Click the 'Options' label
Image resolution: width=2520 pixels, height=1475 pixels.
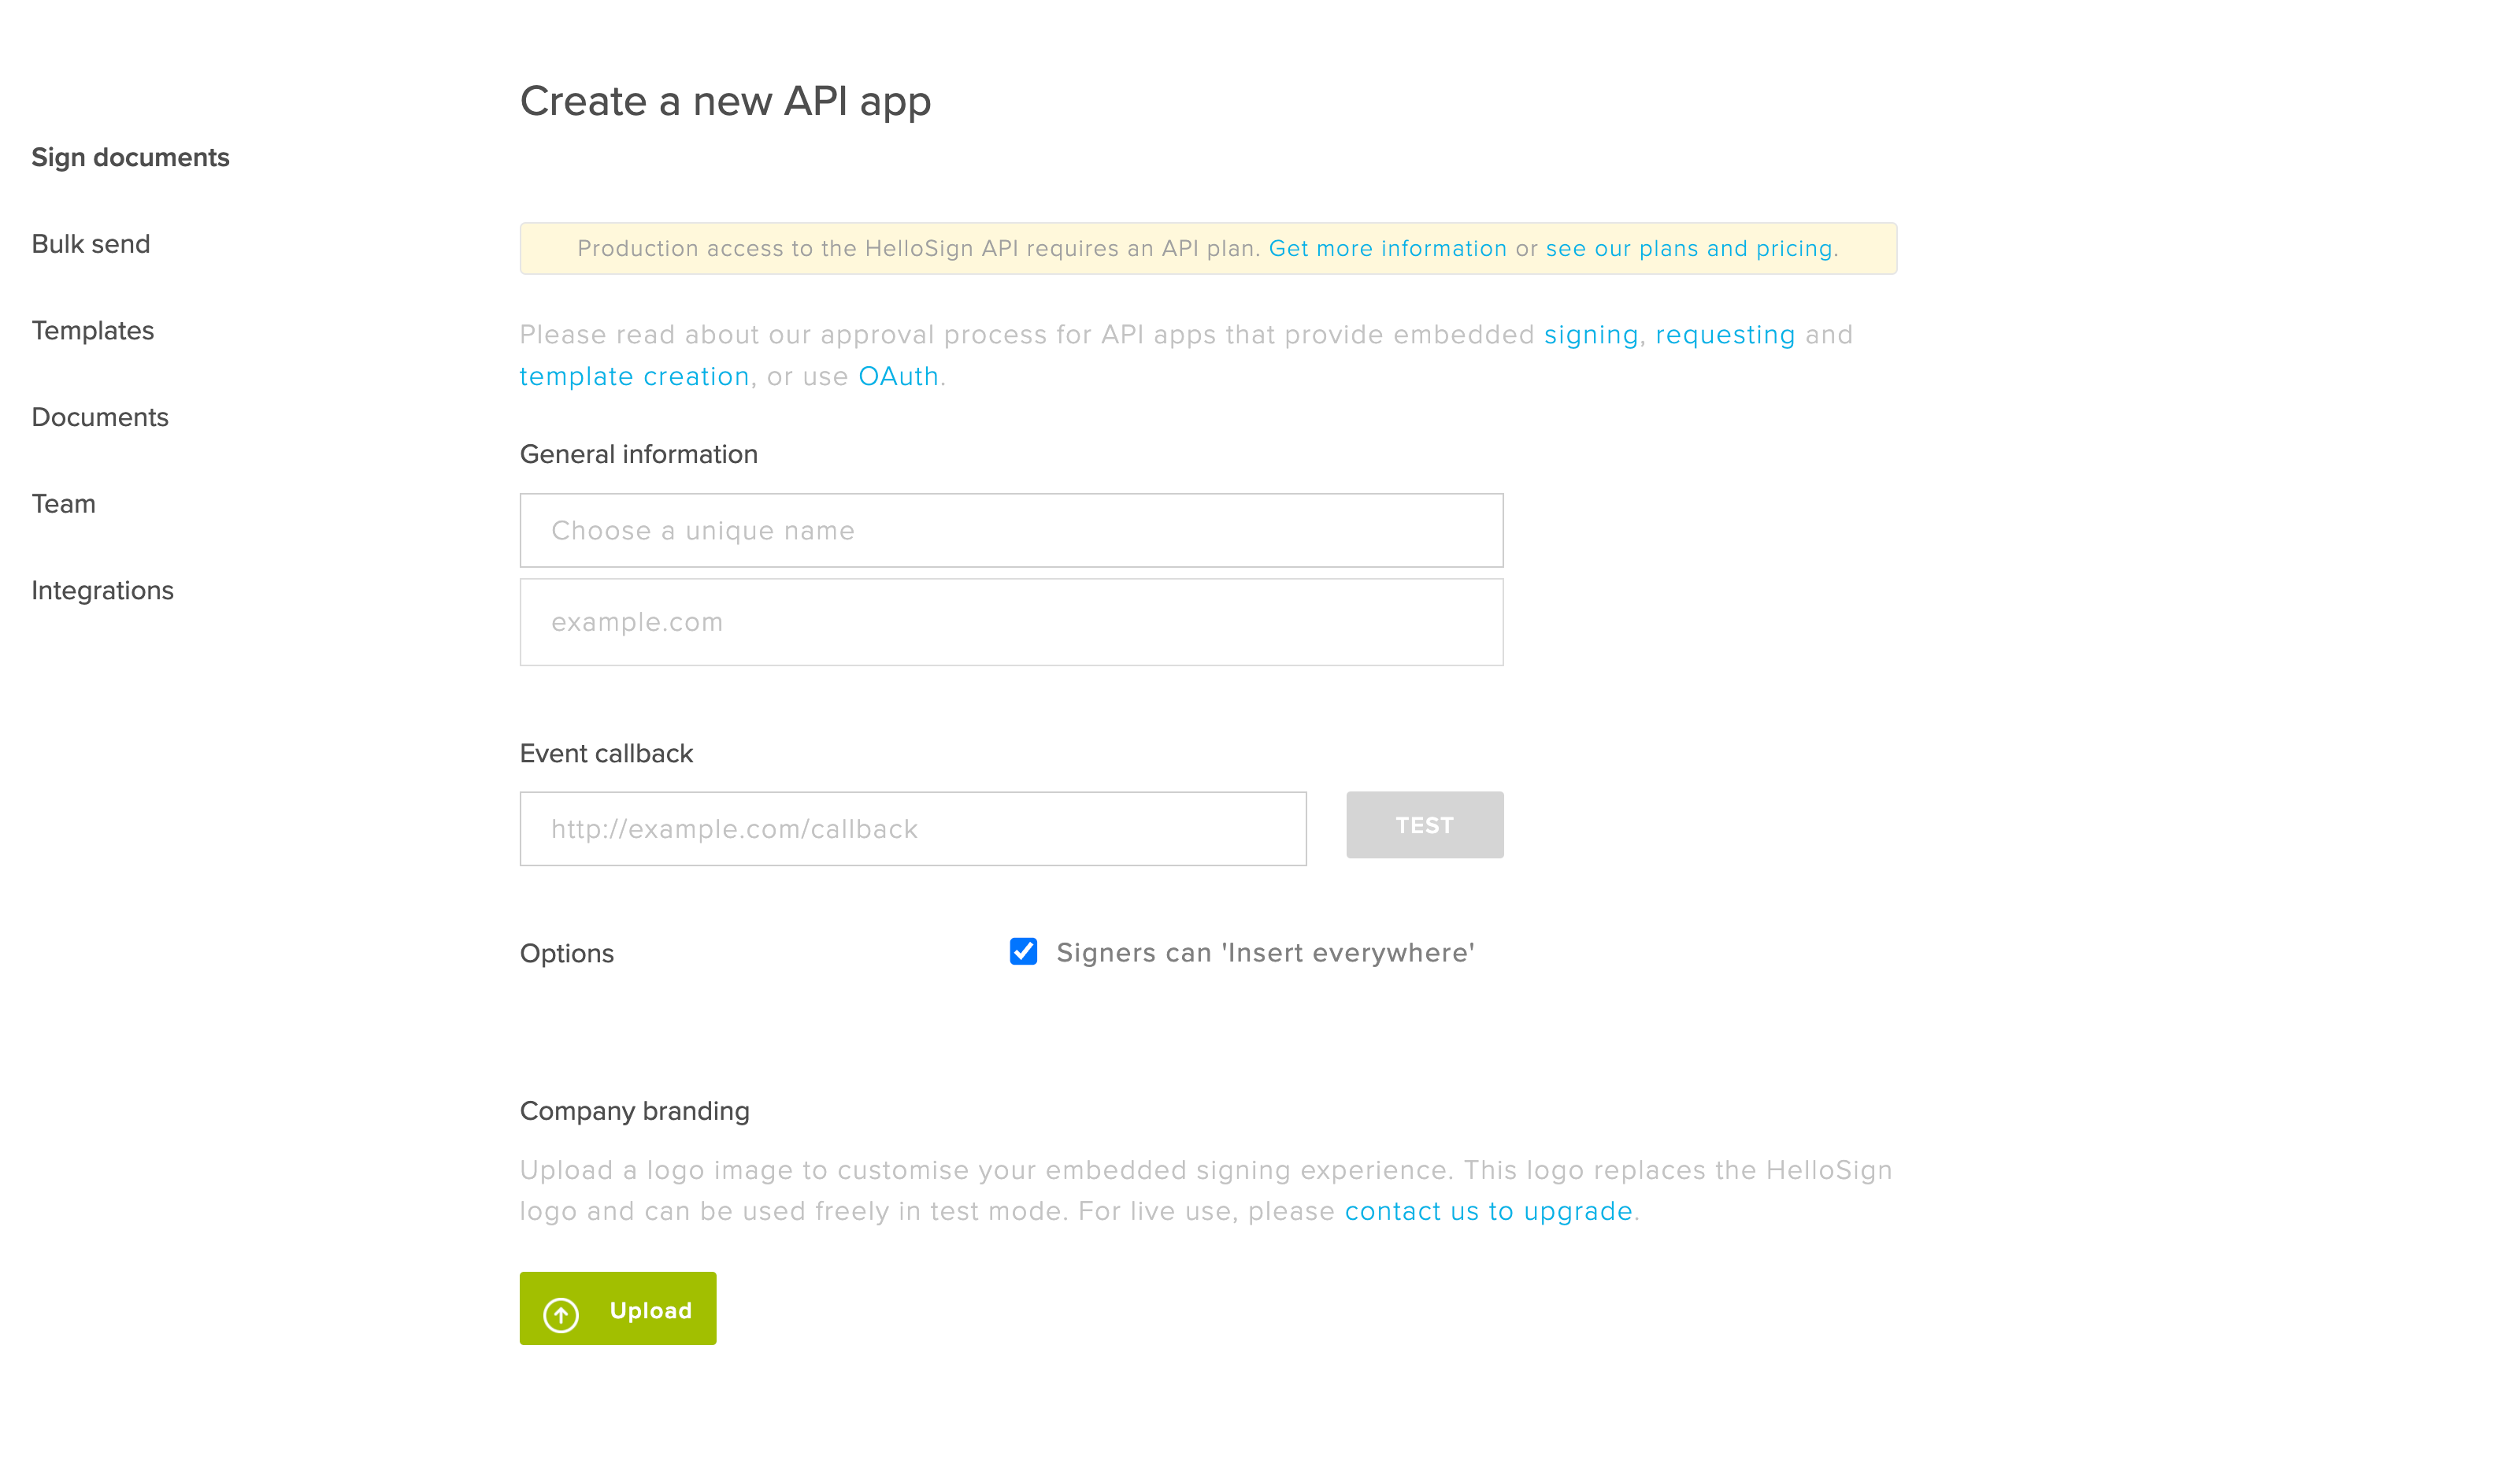pyautogui.click(x=566, y=954)
